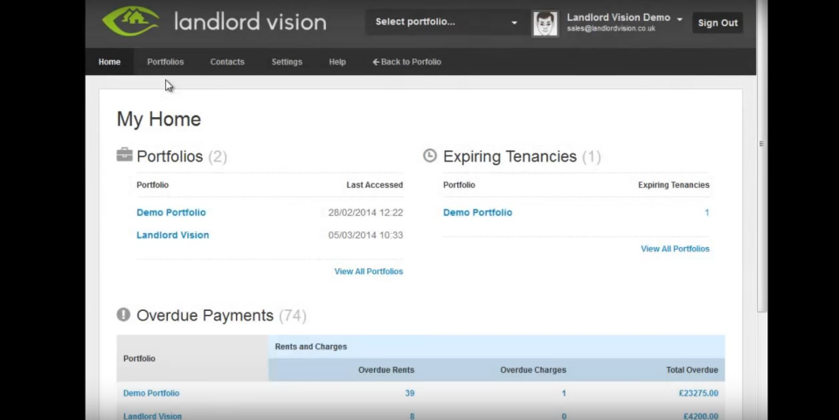Click overdue rents count 8
Screen dimensions: 839x420
(x=412, y=416)
